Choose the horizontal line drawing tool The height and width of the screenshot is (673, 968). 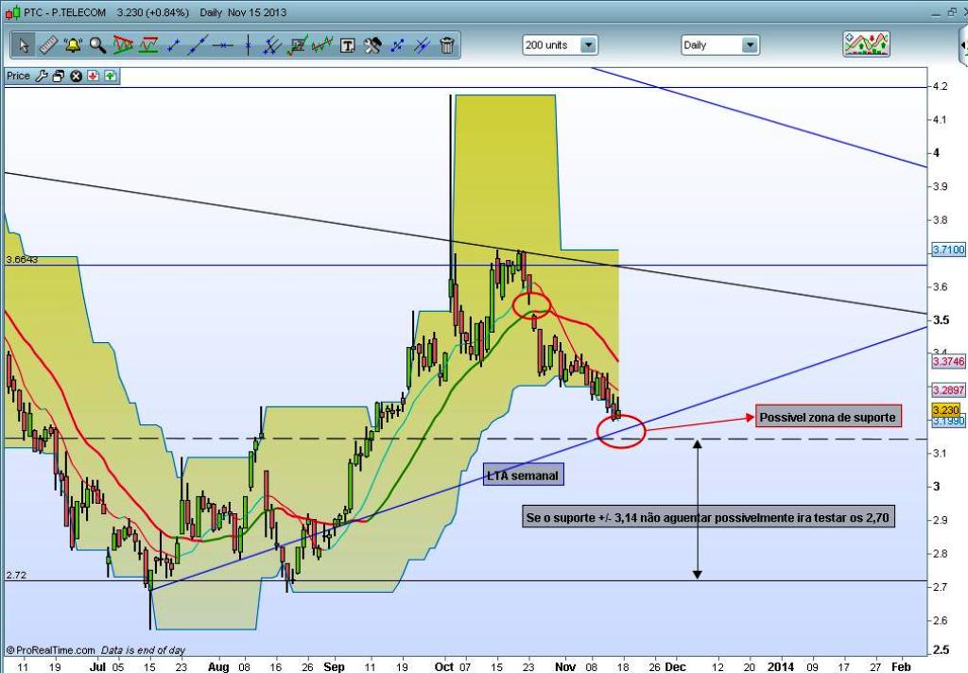[x=223, y=45]
